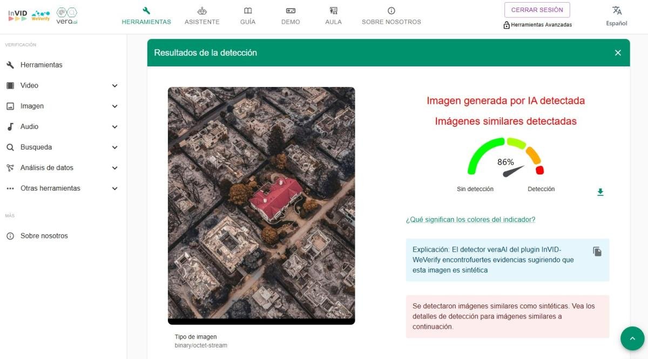648x359 pixels.
Task: Click the info icon beside sidebar Sobre nosotros
Action: point(10,236)
